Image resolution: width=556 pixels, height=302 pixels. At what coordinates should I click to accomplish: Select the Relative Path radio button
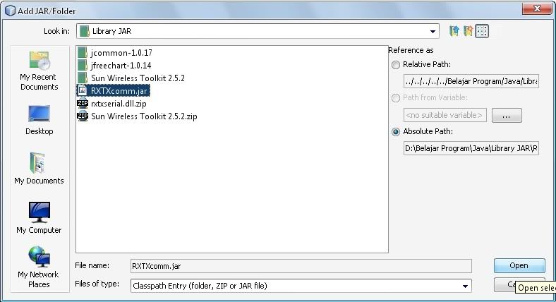(x=395, y=65)
